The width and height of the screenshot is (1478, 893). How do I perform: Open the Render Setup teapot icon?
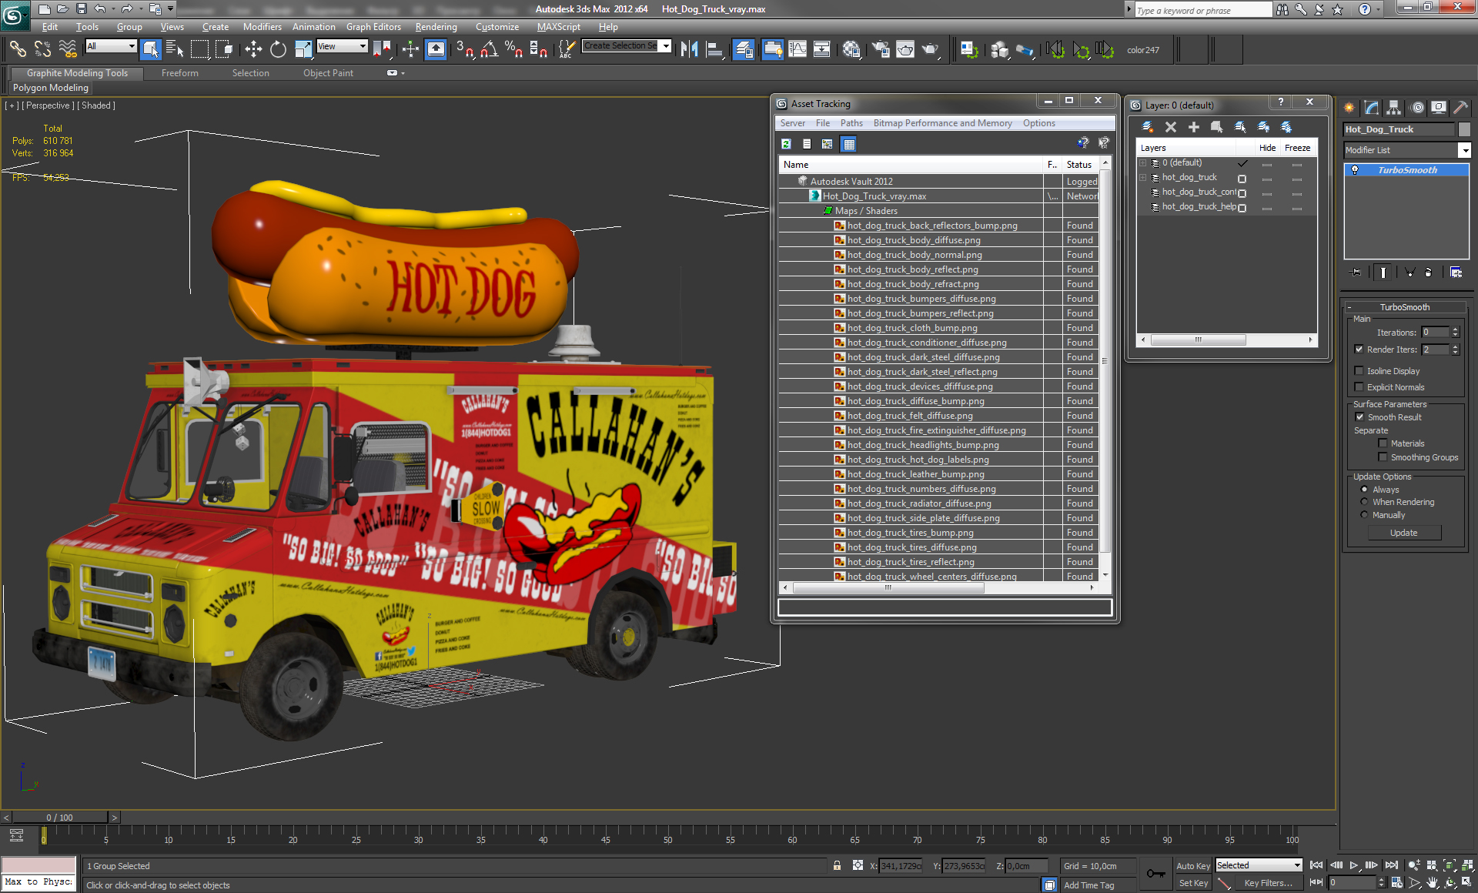click(x=881, y=49)
